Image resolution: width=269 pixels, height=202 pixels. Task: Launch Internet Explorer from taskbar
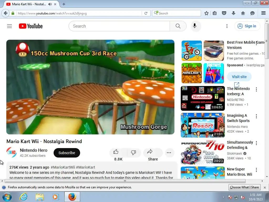(23, 197)
